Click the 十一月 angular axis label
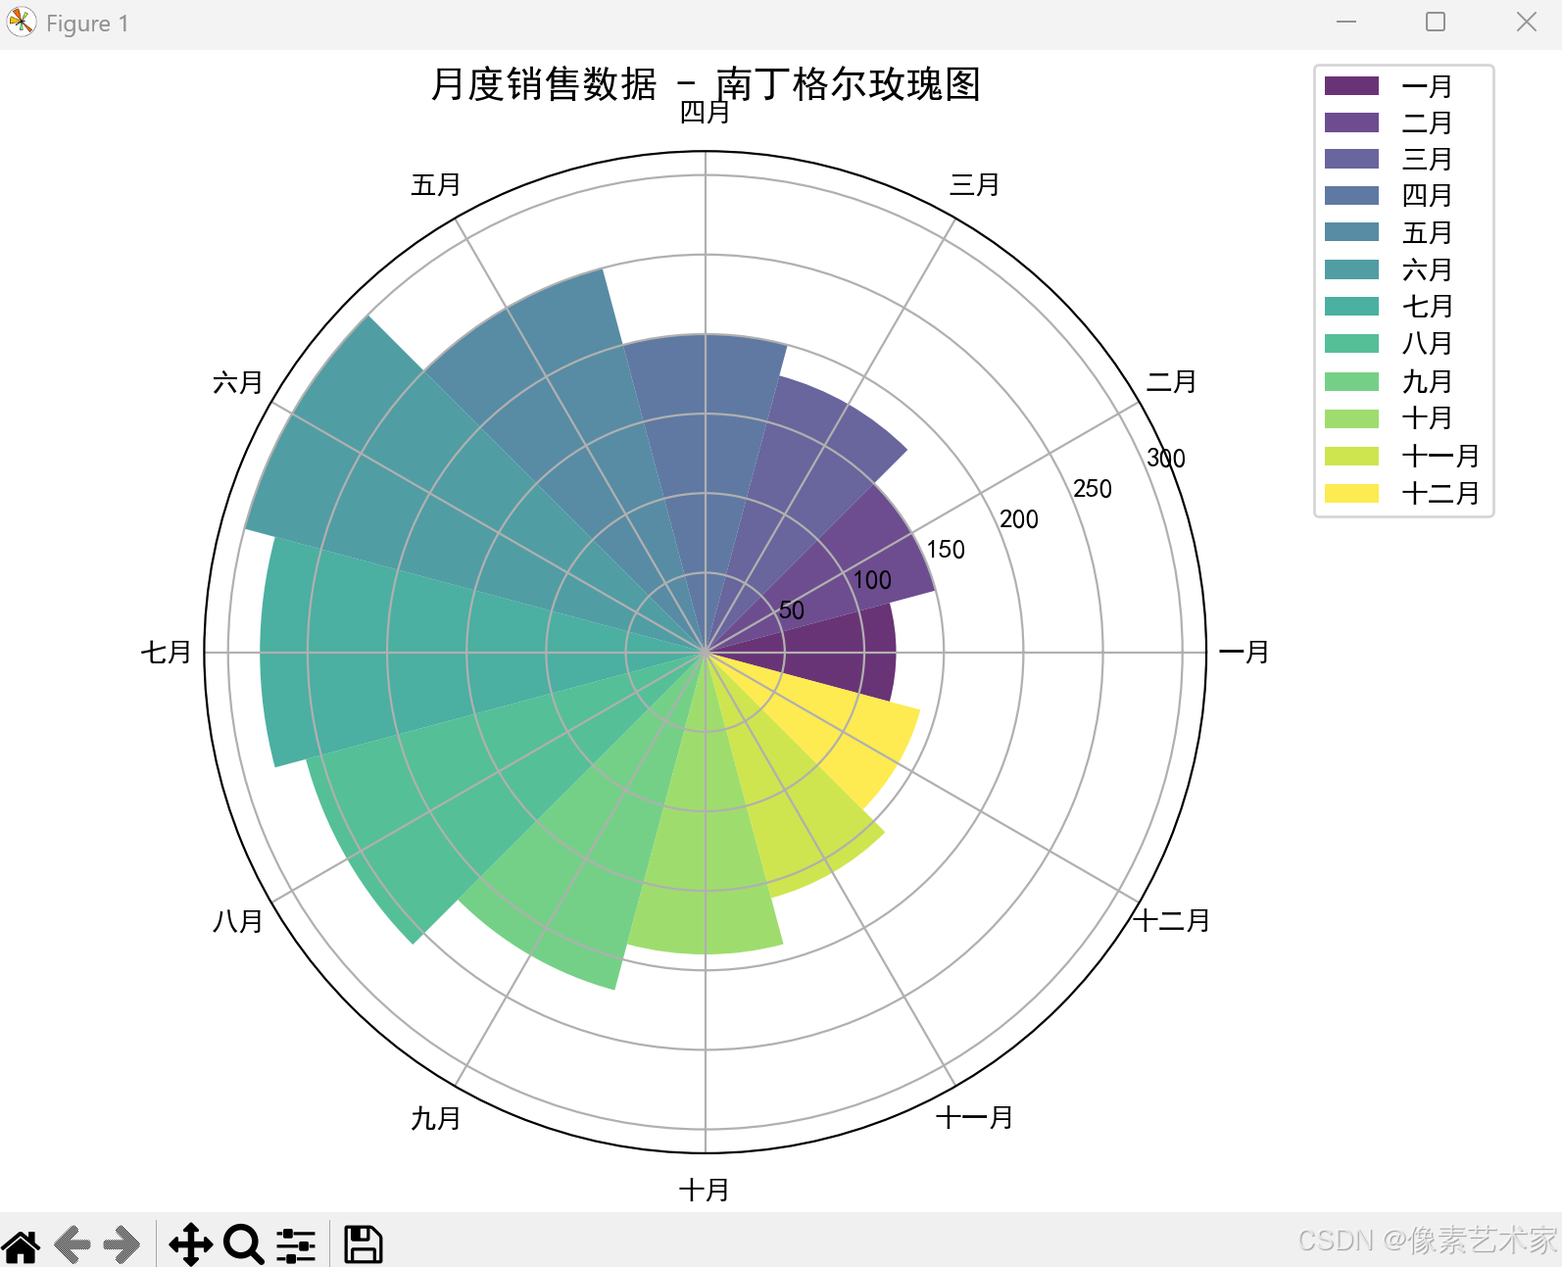The height and width of the screenshot is (1267, 1562). coord(974,1117)
